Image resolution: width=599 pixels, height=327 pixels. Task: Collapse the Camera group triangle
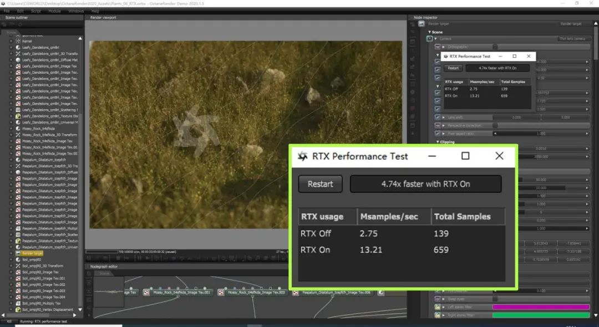point(435,39)
